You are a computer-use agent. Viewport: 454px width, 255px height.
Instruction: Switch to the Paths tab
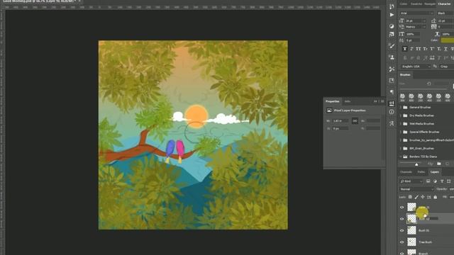point(421,171)
